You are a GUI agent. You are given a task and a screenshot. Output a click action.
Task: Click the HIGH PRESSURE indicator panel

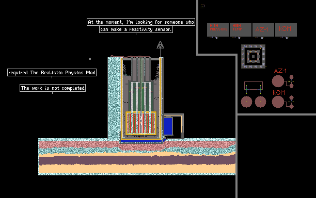pyautogui.click(x=218, y=30)
